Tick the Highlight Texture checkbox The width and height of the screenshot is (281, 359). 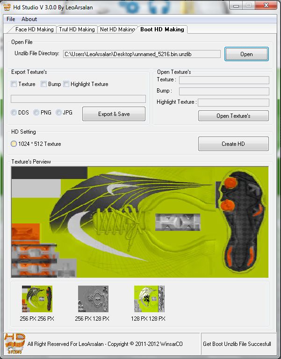66,84
